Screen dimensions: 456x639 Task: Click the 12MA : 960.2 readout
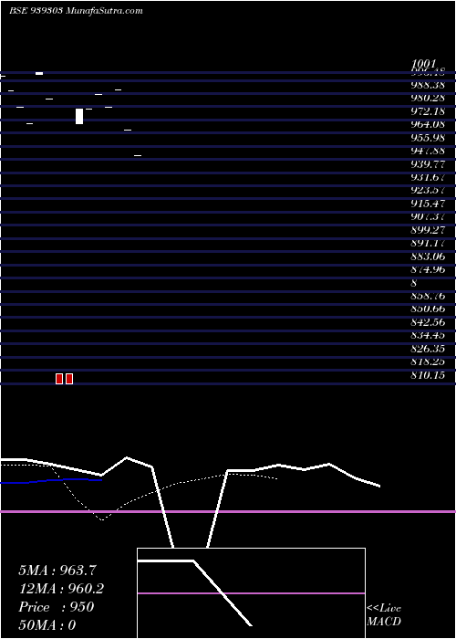click(x=61, y=589)
